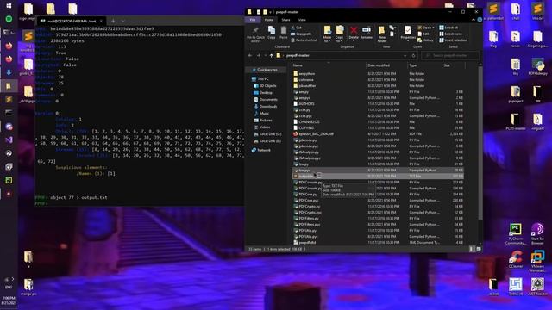
Task: Switch to the Share ribbon tab
Action: point(285,20)
